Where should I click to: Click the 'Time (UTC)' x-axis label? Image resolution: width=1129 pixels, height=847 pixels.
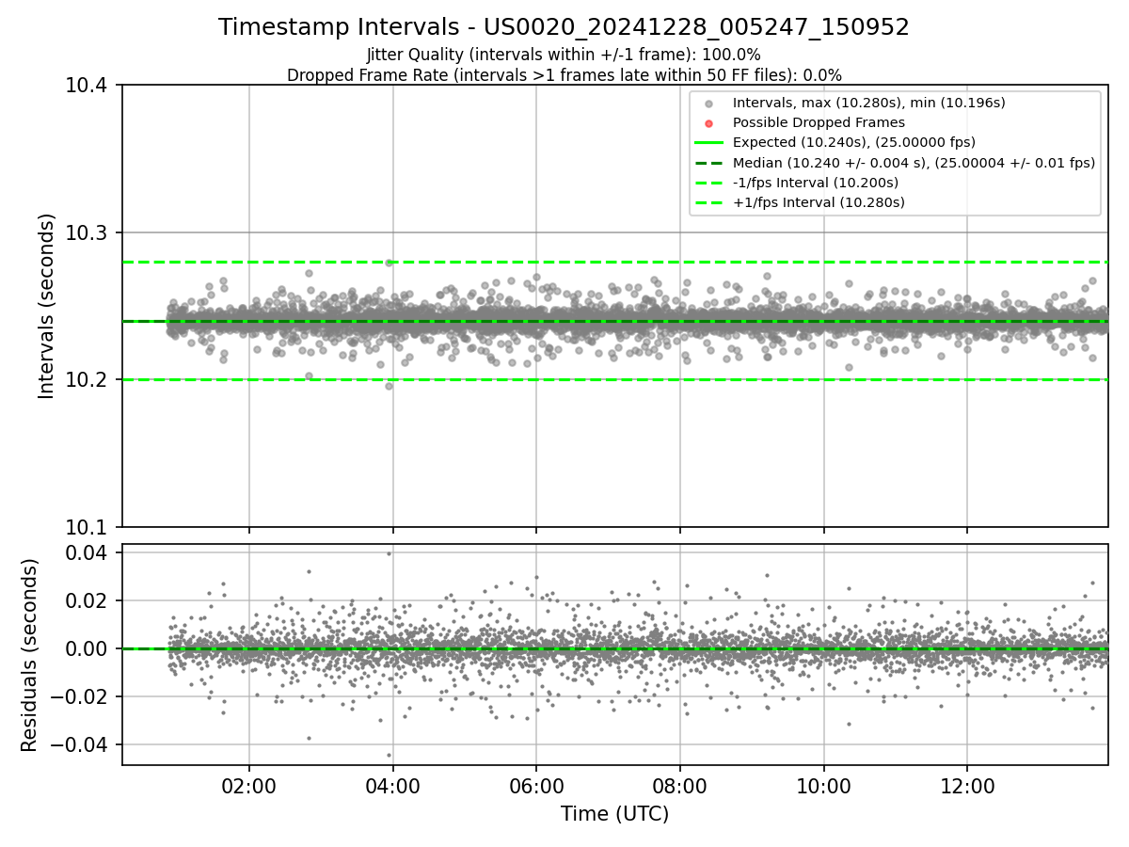pos(614,814)
